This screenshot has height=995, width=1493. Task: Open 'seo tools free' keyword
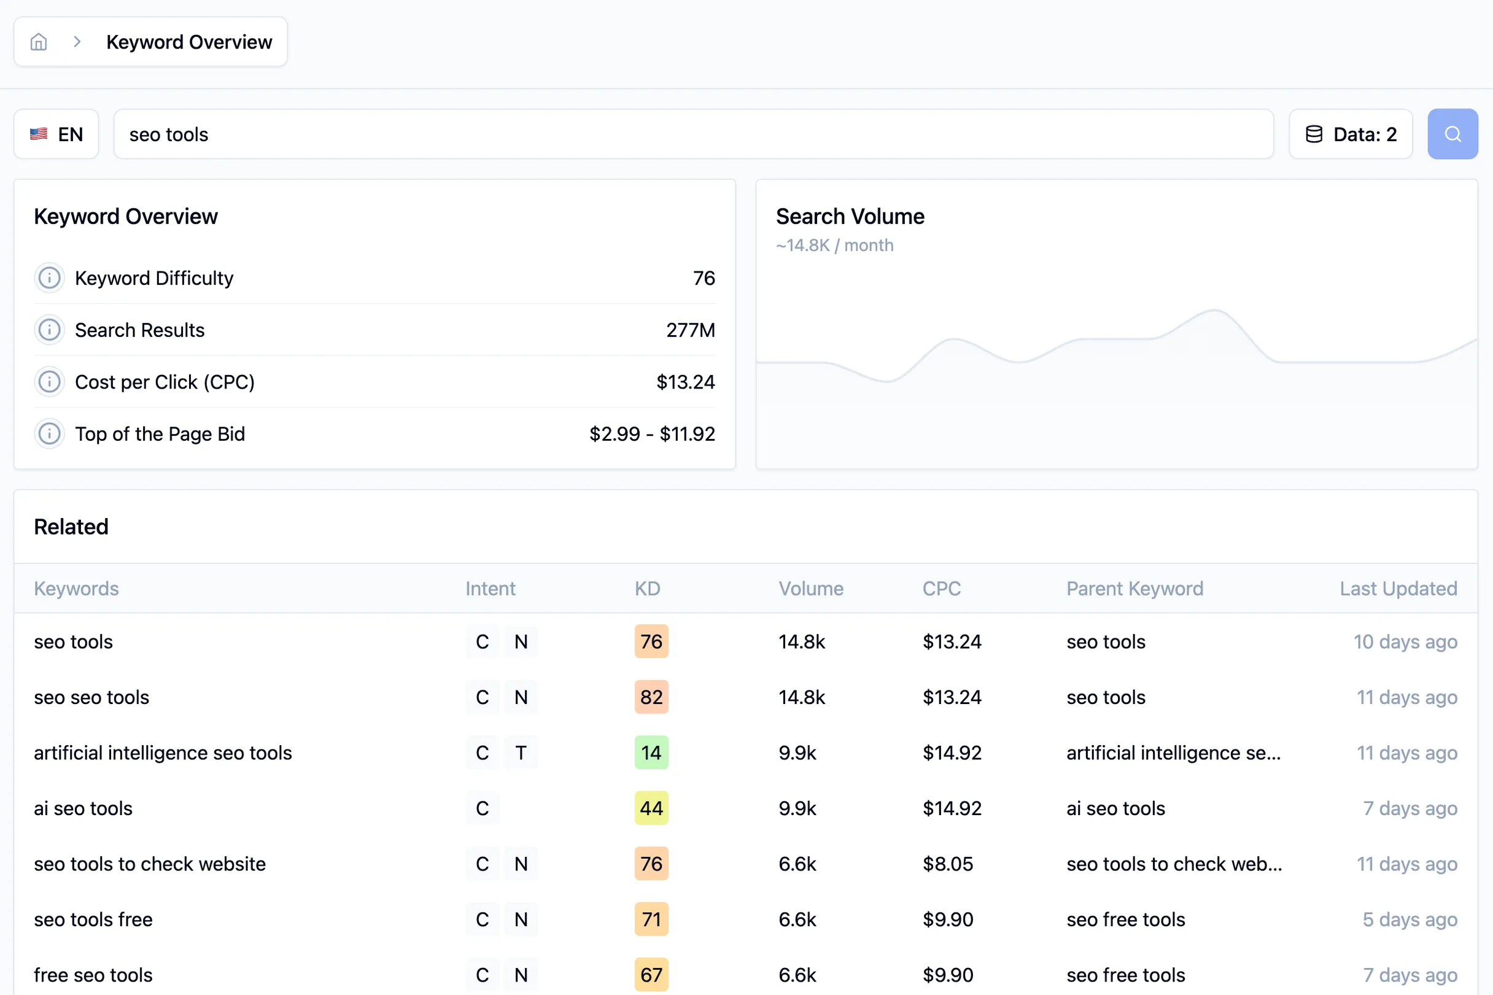[x=93, y=920]
